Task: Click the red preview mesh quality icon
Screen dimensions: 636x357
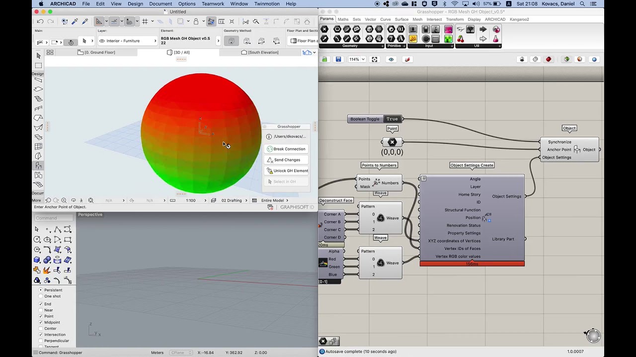Action: (549, 59)
